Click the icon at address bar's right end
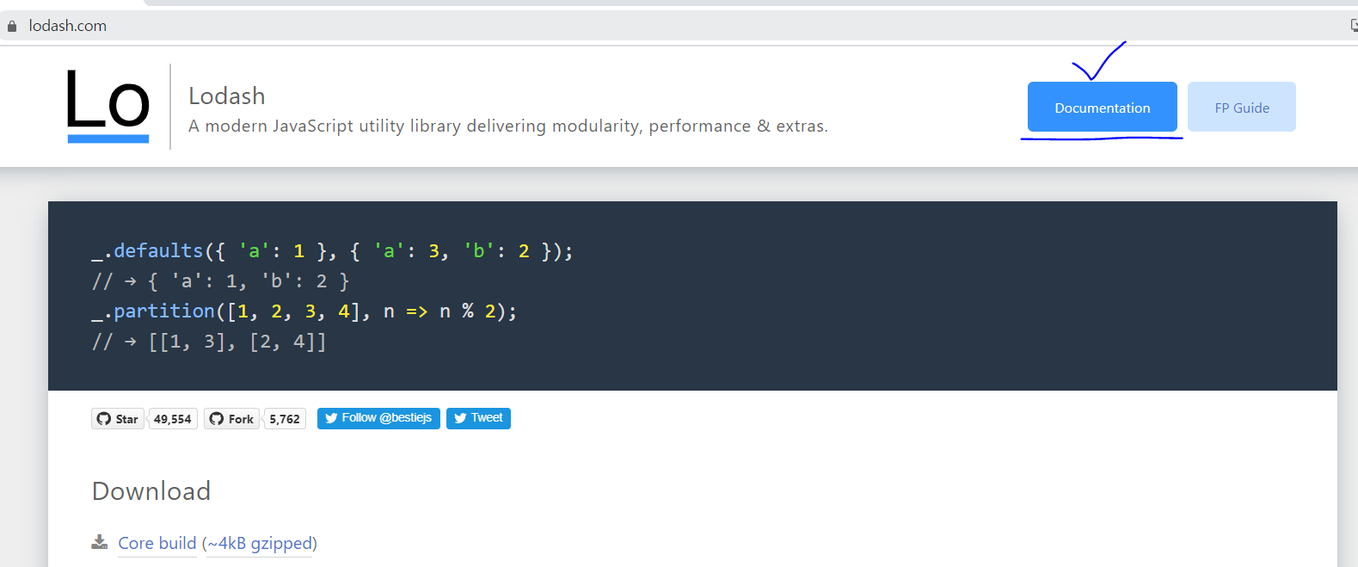1358x567 pixels. click(x=1354, y=26)
